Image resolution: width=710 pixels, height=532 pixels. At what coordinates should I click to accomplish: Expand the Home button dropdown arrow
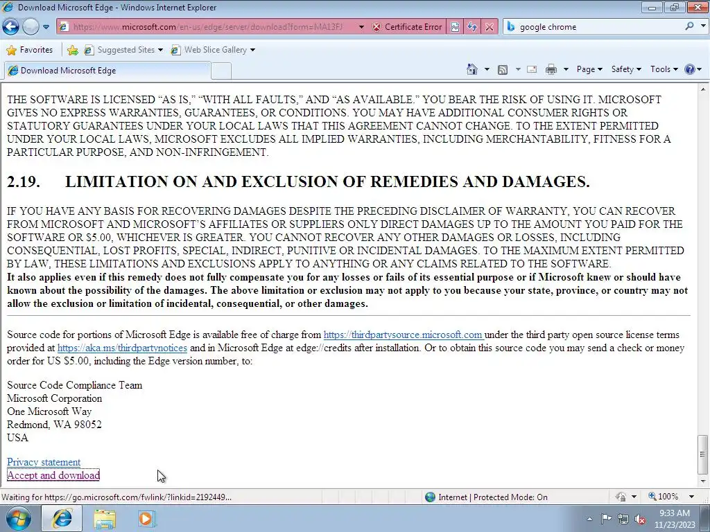click(x=487, y=69)
